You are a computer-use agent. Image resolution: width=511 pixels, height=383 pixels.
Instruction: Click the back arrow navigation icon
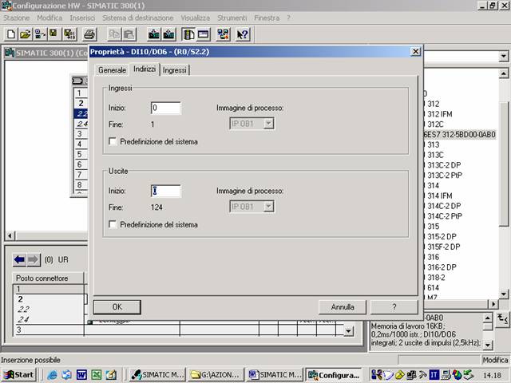20,260
